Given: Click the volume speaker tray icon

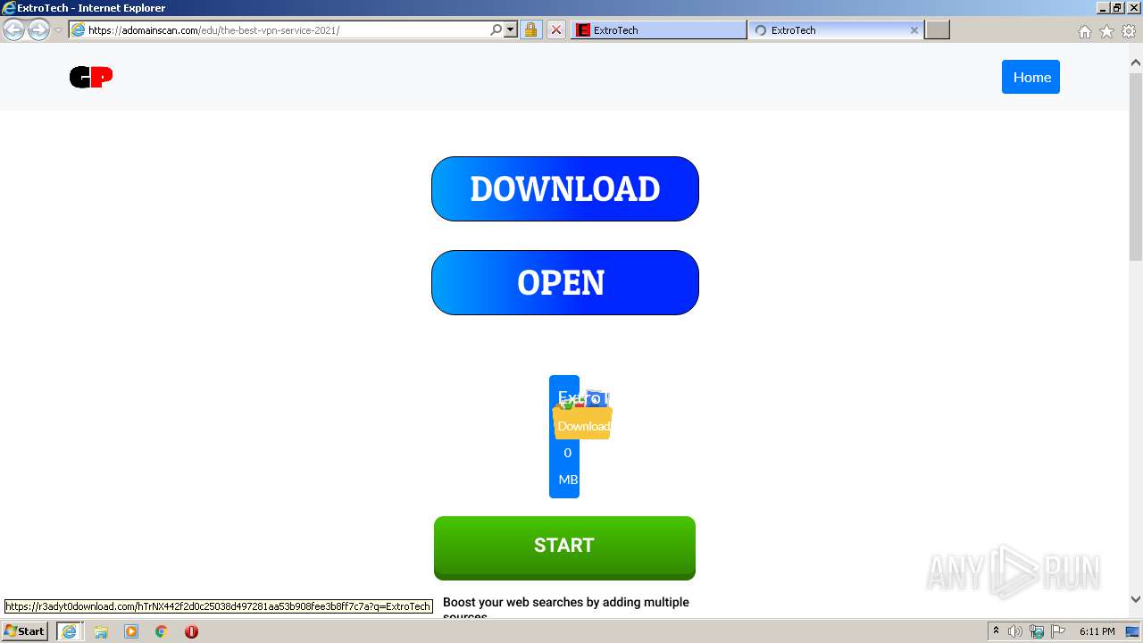Looking at the screenshot, I should tap(1015, 631).
